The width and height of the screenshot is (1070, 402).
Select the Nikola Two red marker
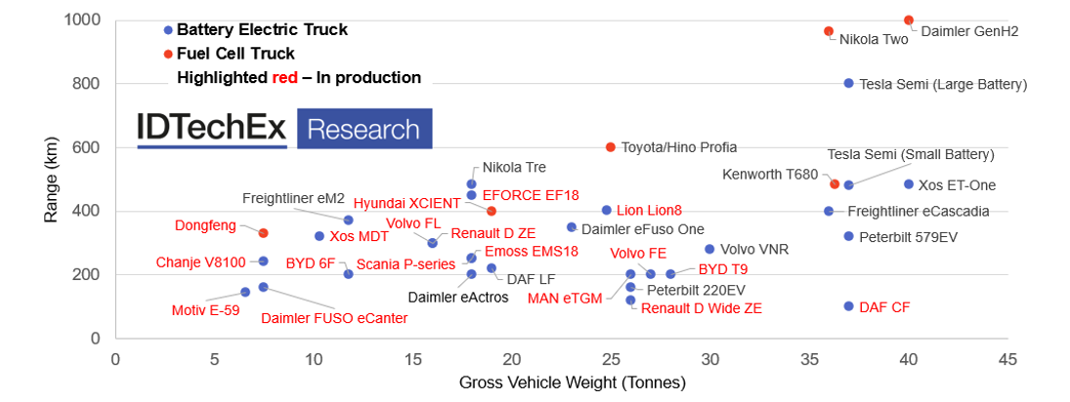(x=829, y=31)
